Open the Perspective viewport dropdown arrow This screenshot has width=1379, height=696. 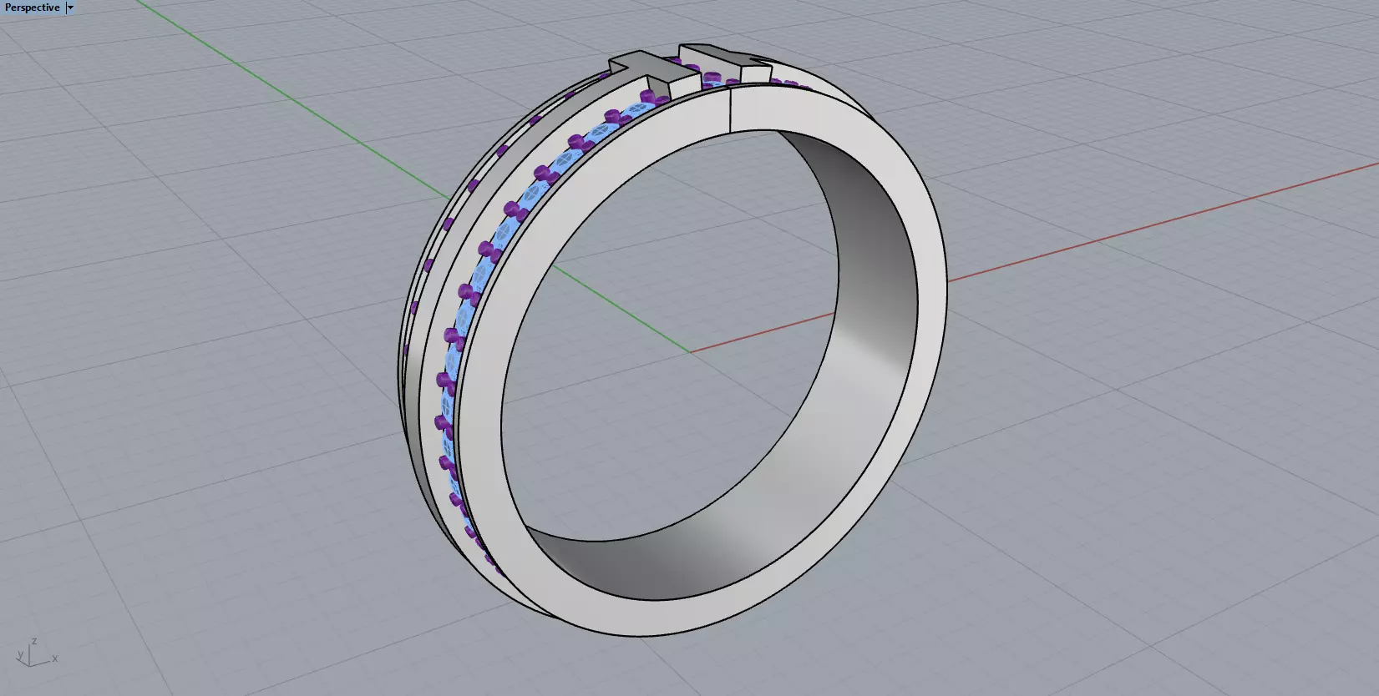pos(70,8)
